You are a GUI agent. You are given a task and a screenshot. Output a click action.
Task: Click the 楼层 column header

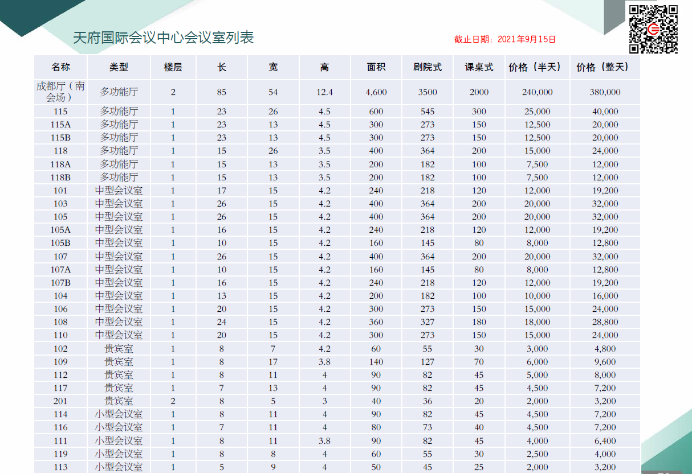click(173, 67)
